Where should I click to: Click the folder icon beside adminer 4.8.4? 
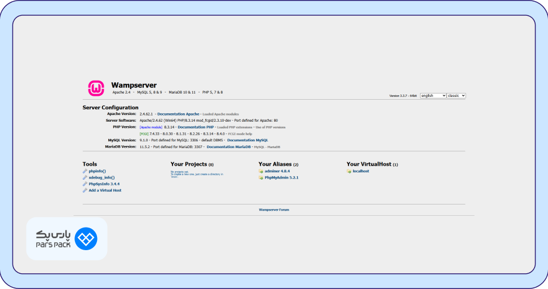(261, 171)
